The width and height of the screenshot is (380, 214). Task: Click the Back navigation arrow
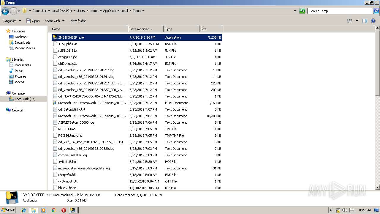(x=5, y=11)
